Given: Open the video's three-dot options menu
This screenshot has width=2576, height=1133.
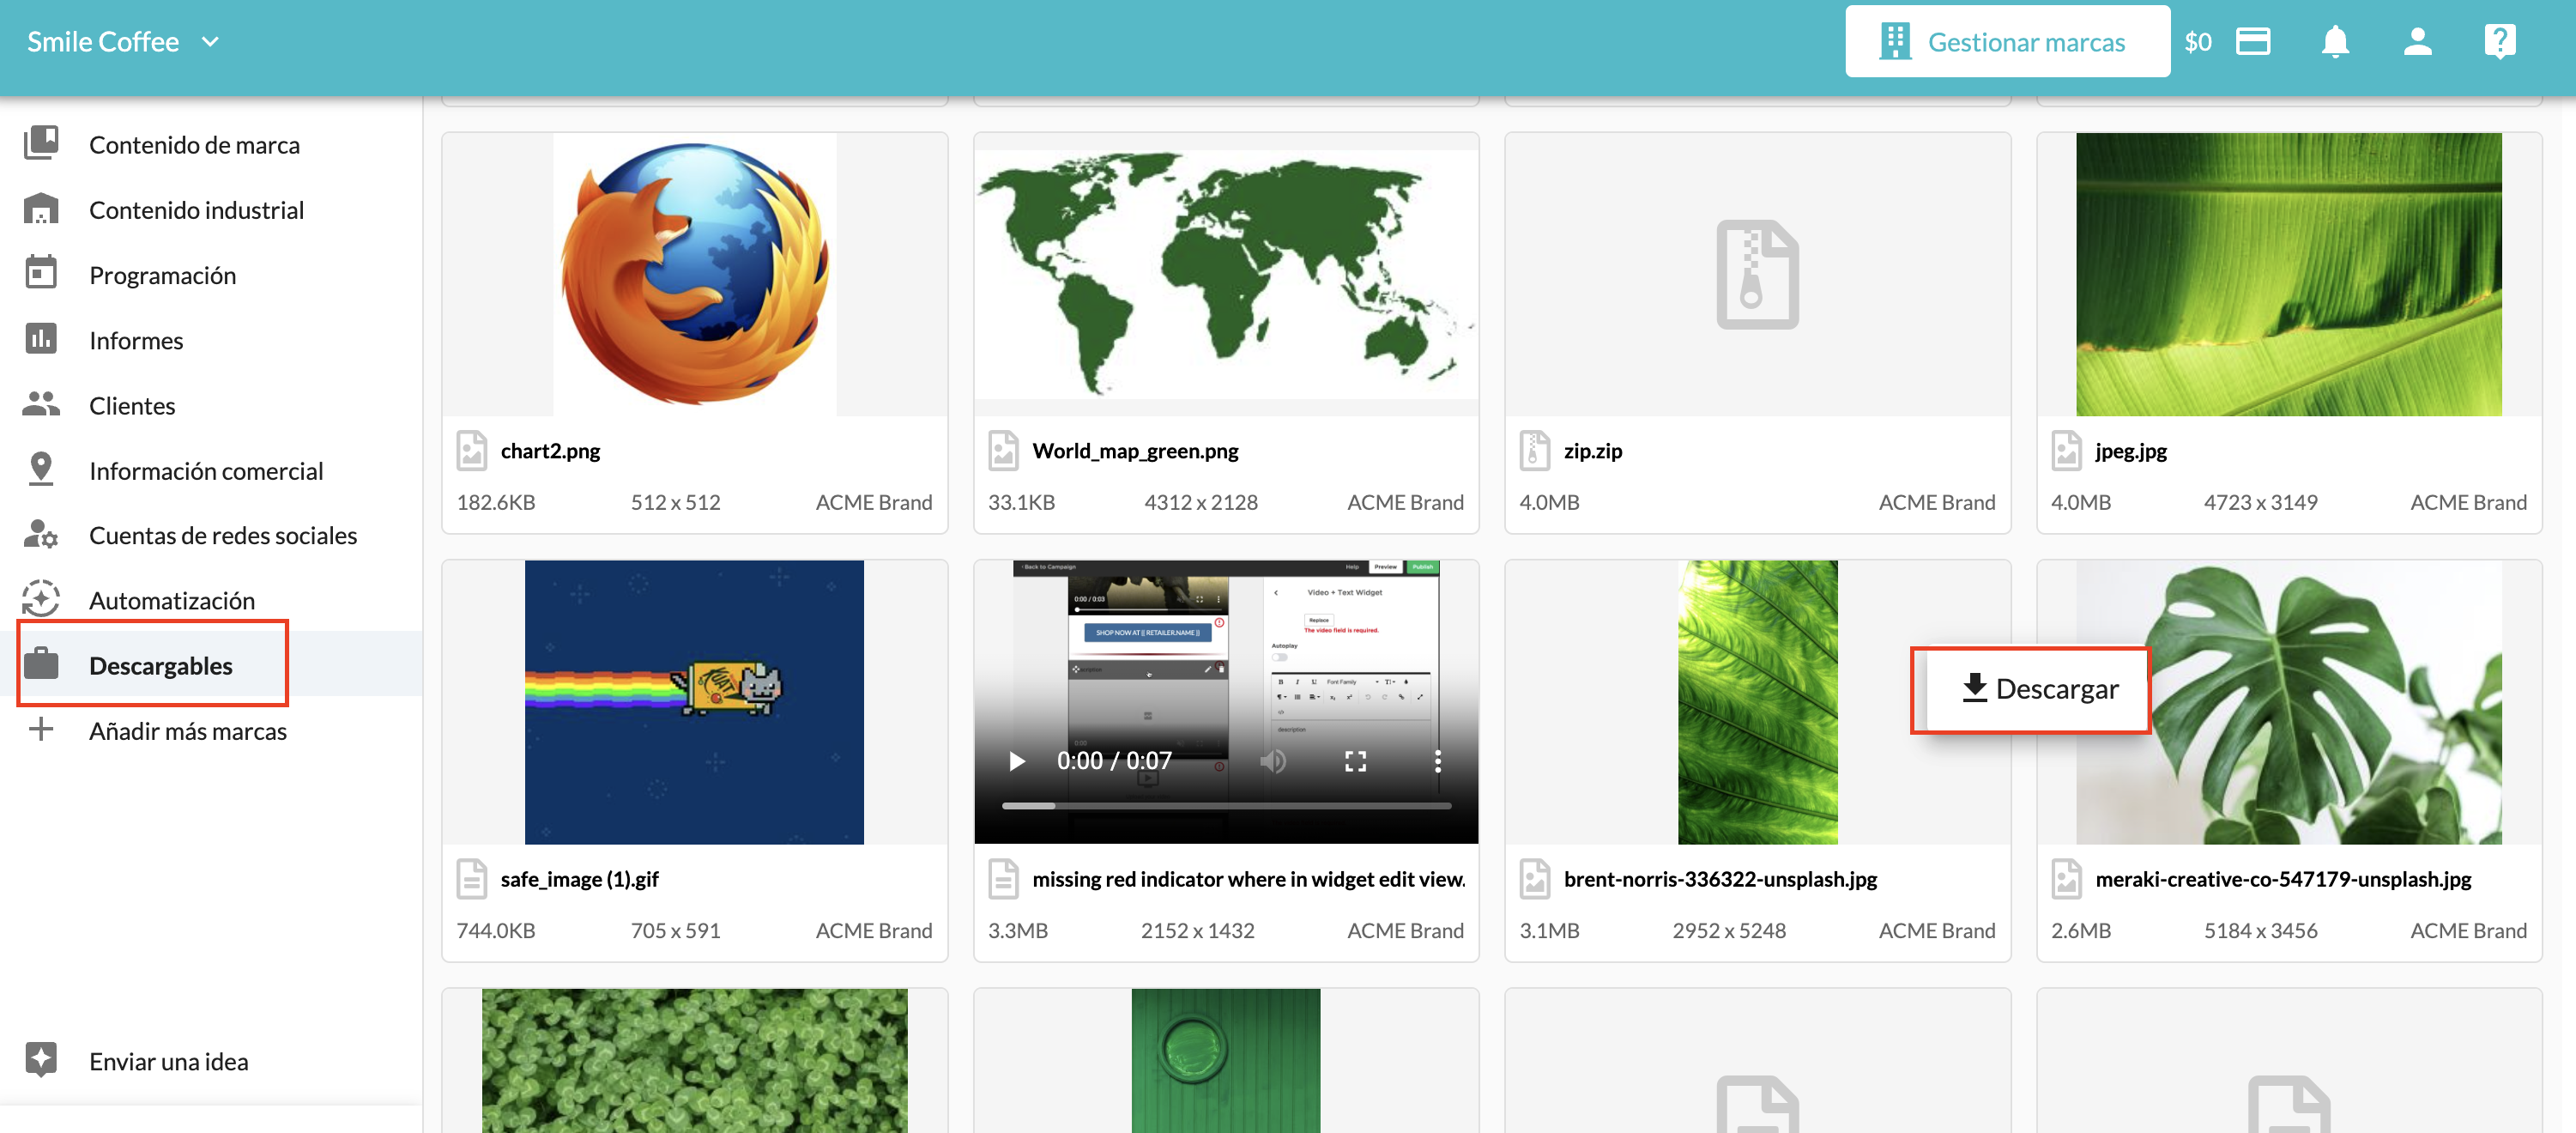Looking at the screenshot, I should click(1437, 761).
